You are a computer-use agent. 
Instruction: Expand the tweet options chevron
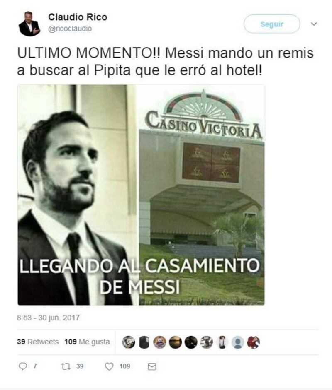(314, 24)
